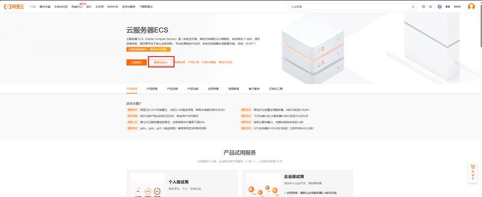This screenshot has width=482, height=197.
Task: Click the 免费试用 link
Action: 180,62
